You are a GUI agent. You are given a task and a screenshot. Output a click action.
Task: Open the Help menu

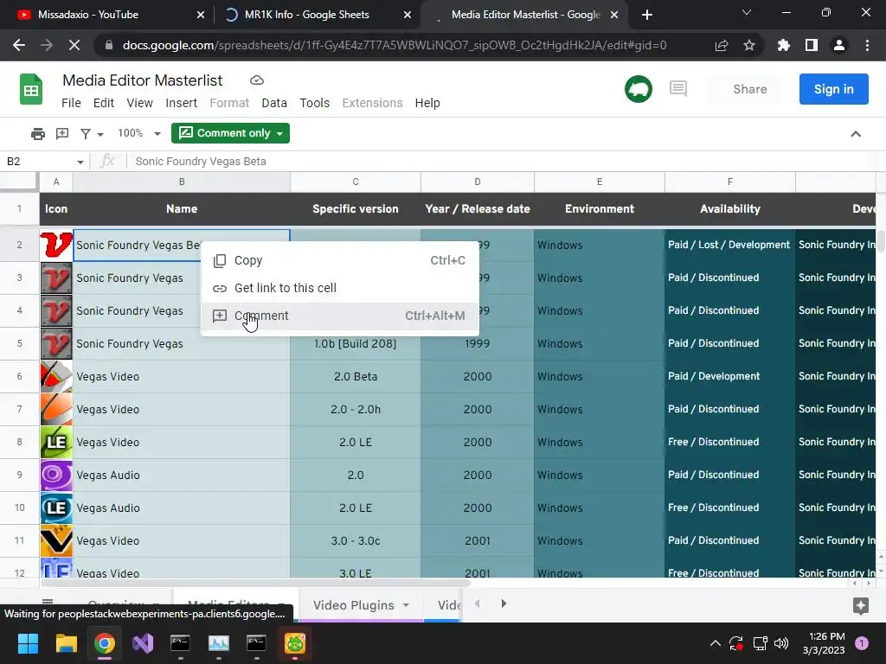tap(427, 103)
